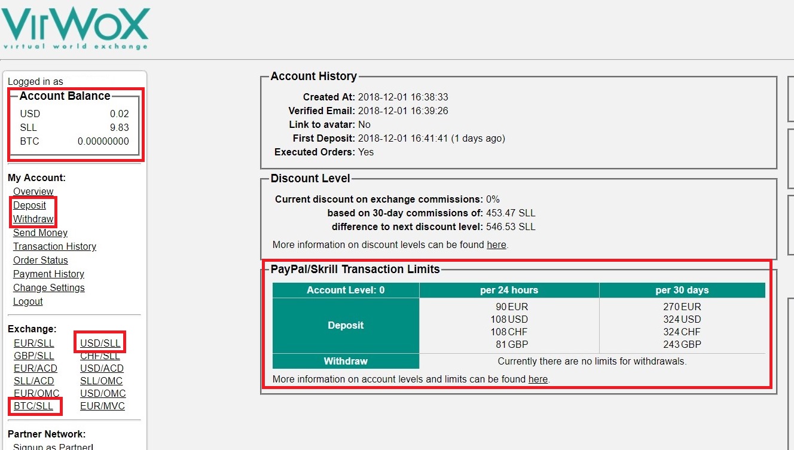Open the Overview page in My Account
The image size is (794, 450).
click(x=33, y=192)
